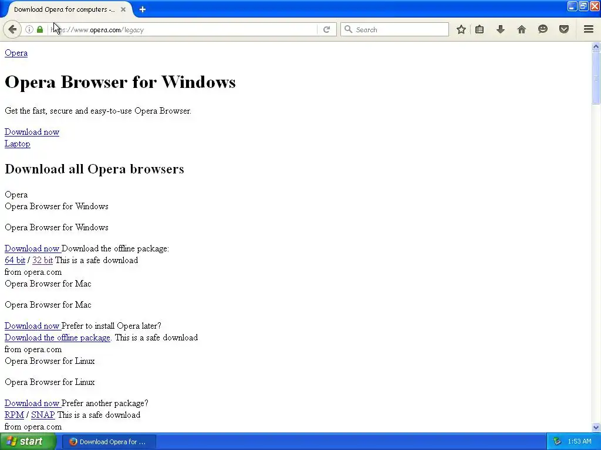
Task: Reload the page with the refresh icon
Action: [326, 29]
